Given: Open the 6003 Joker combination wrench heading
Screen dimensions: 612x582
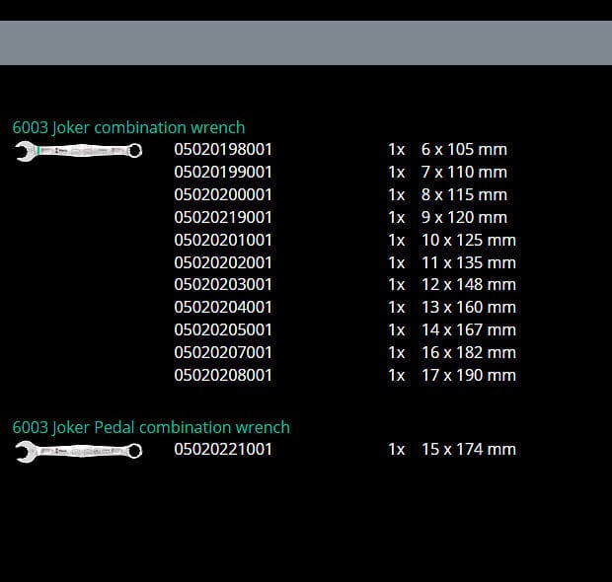Looking at the screenshot, I should (x=128, y=127).
